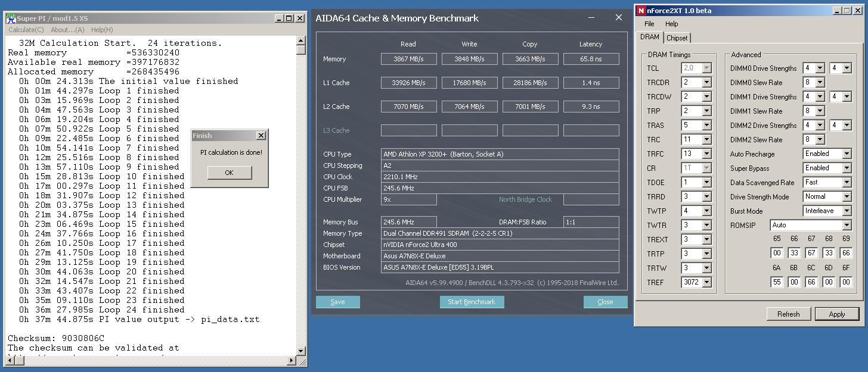
Task: Maximize the Super PI window
Action: click(289, 18)
